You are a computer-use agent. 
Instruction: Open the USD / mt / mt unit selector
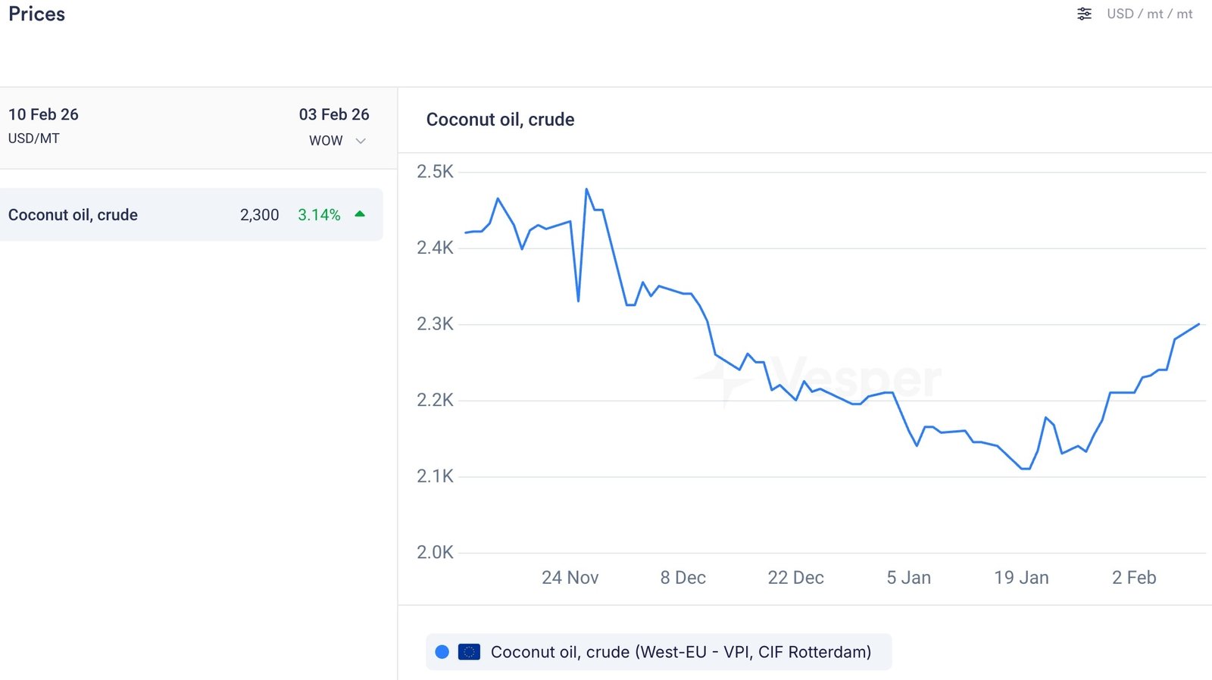[1149, 14]
